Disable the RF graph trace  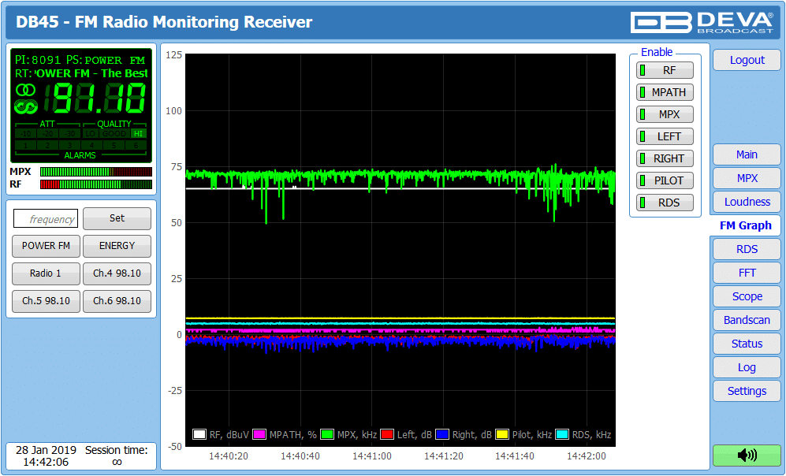click(x=665, y=70)
